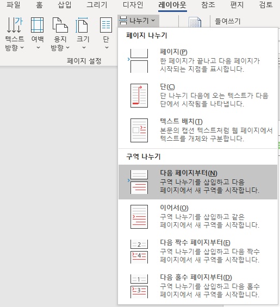Open the 삽입 ribbon tab
280x307 pixels.
coord(65,5)
